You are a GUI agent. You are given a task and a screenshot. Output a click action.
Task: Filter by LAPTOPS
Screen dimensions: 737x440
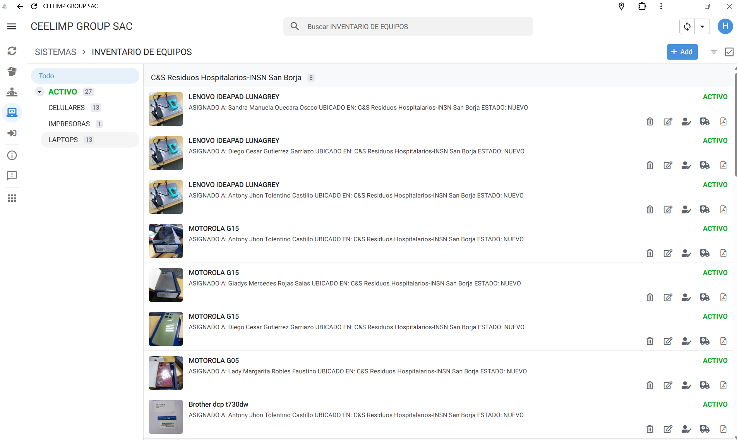pyautogui.click(x=90, y=140)
